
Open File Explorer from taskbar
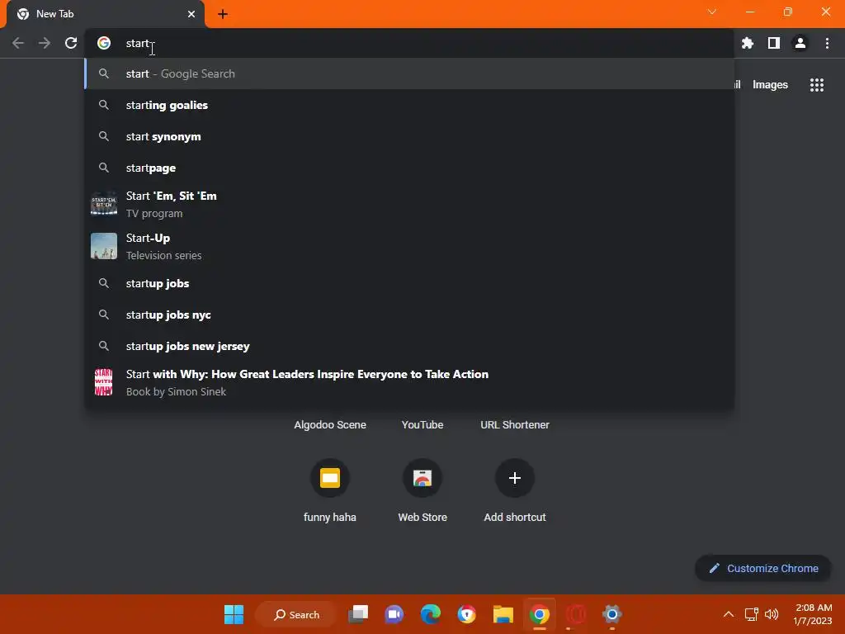[503, 614]
